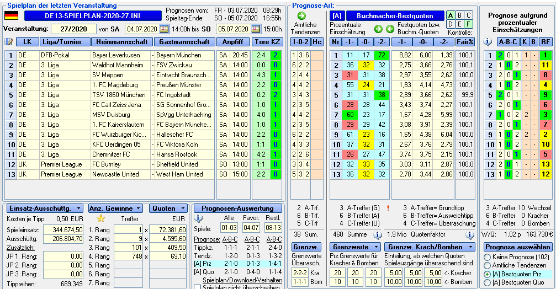Open Grenzwerte dropdown
The height and width of the screenshot is (289, 556).
coord(355,247)
